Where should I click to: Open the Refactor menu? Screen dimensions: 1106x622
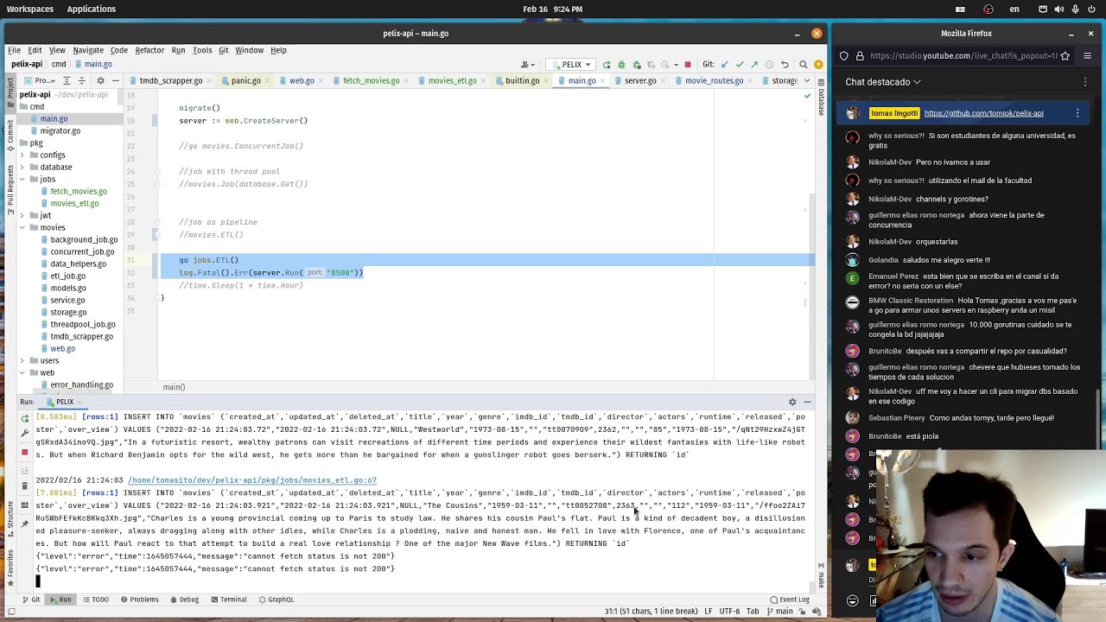click(x=149, y=50)
